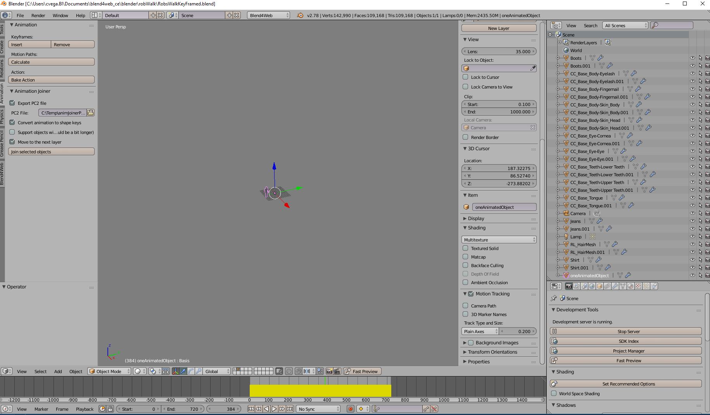Play animation in reverse
Image resolution: width=710 pixels, height=415 pixels.
[266, 409]
